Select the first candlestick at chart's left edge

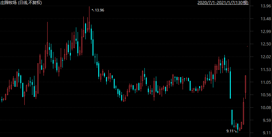click(x=2, y=99)
